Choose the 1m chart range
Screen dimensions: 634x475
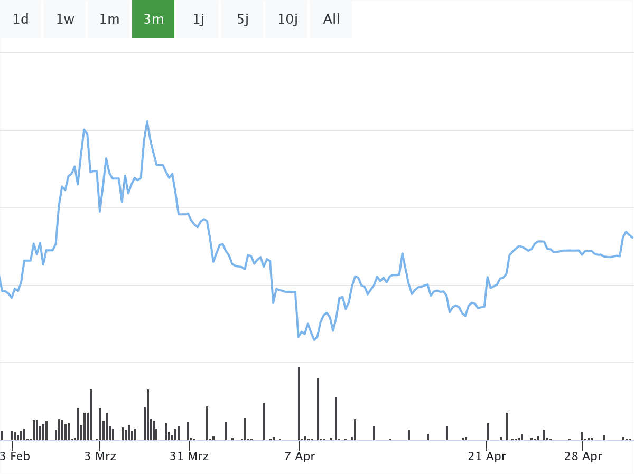(109, 20)
